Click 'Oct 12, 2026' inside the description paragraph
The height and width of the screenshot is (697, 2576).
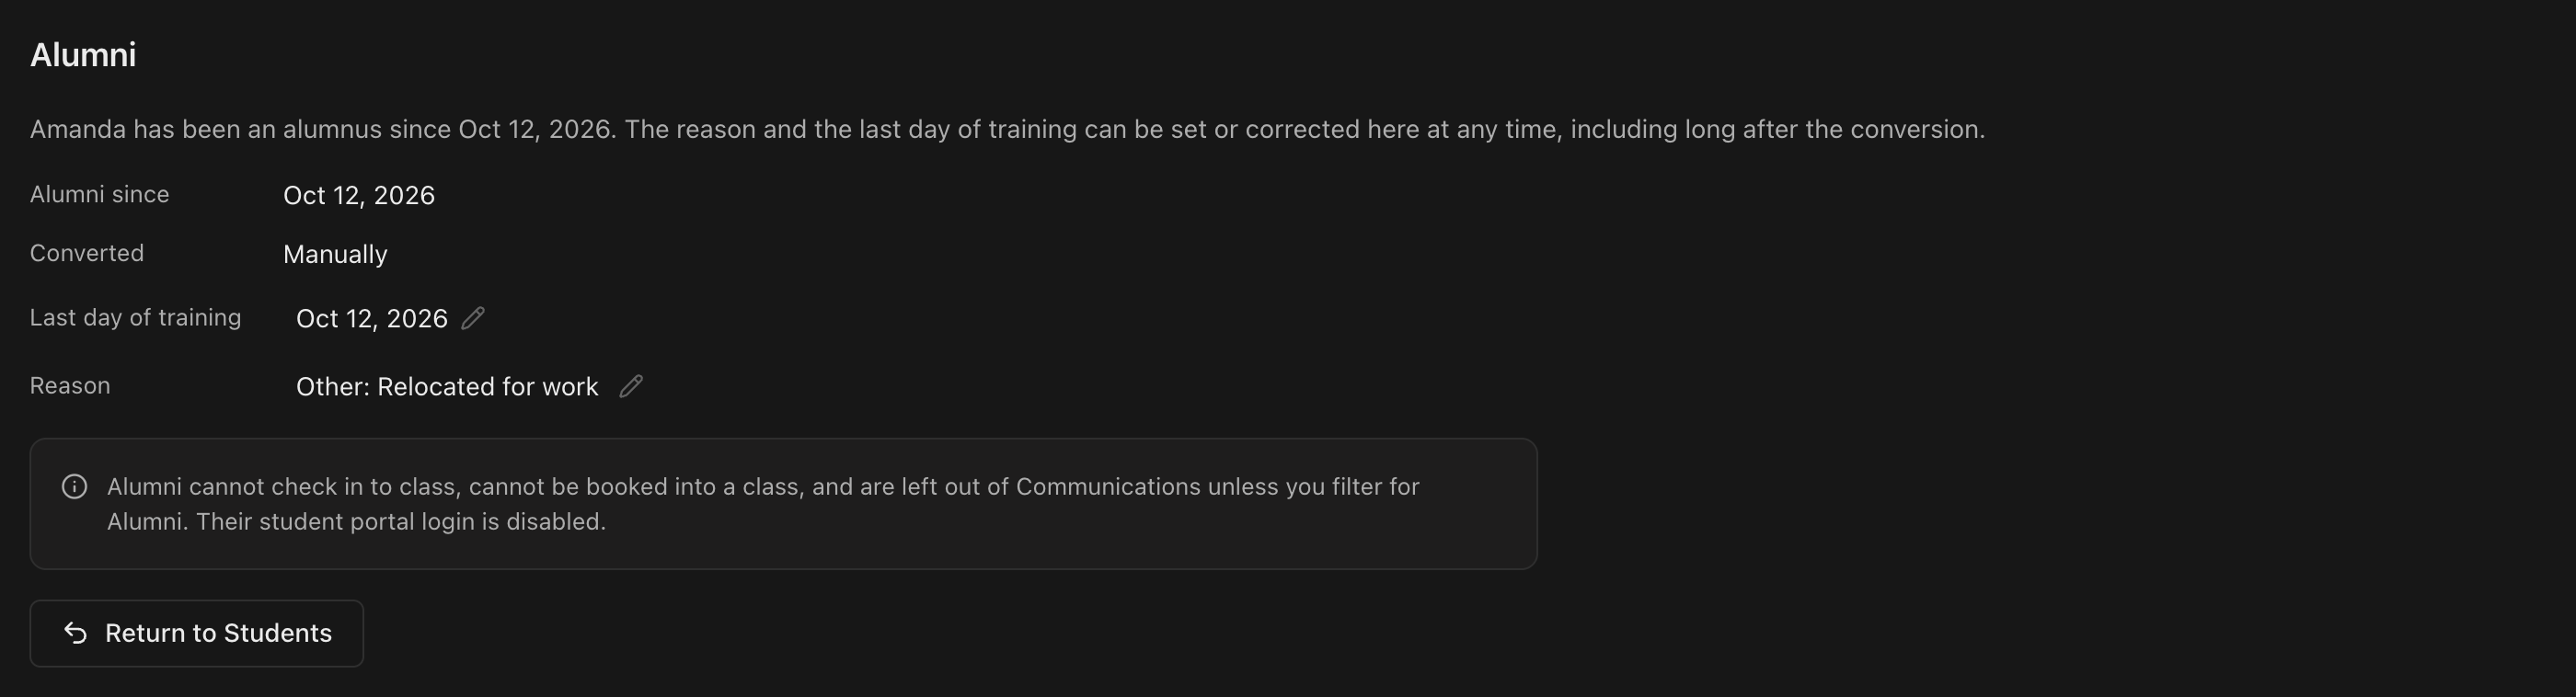(534, 129)
